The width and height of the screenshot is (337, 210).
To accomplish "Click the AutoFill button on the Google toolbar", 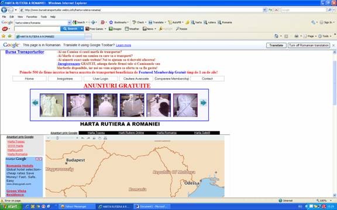I will pos(176,22).
